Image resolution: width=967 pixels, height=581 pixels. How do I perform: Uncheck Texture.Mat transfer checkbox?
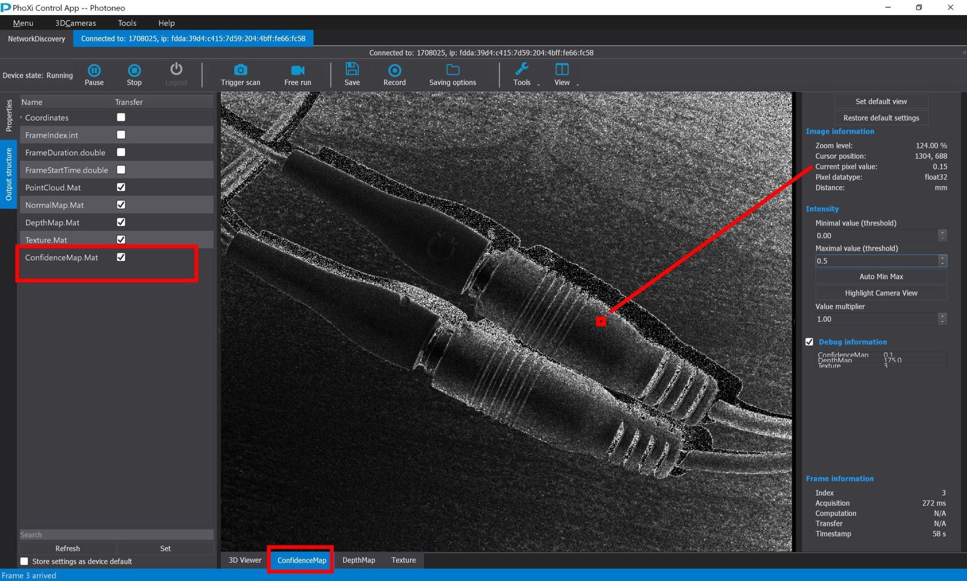click(x=121, y=240)
